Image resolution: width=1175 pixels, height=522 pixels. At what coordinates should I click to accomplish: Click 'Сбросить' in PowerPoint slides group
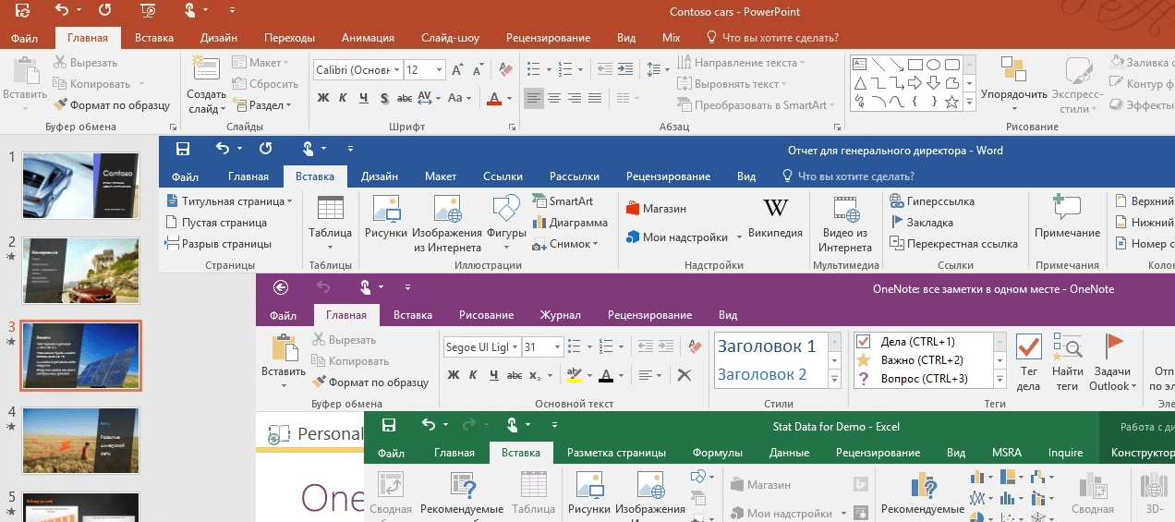coord(264,84)
